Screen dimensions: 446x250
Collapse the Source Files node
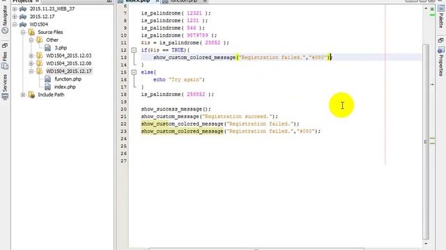(x=23, y=33)
